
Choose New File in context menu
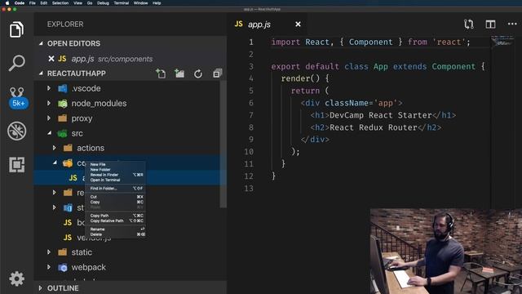pos(115,164)
